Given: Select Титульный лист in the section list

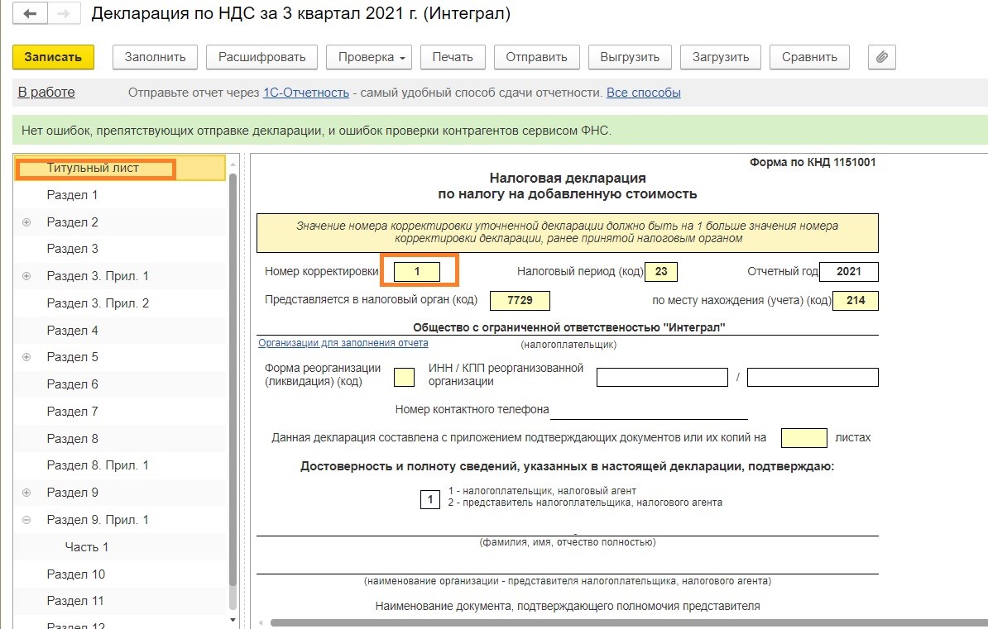Looking at the screenshot, I should coord(120,168).
